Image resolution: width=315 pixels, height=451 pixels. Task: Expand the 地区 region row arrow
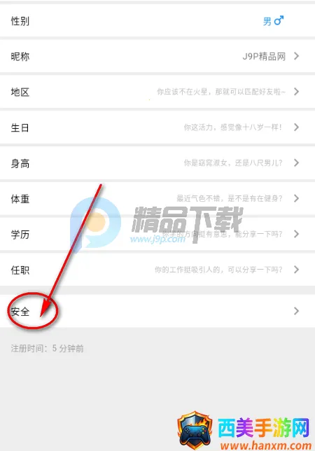[x=296, y=92]
